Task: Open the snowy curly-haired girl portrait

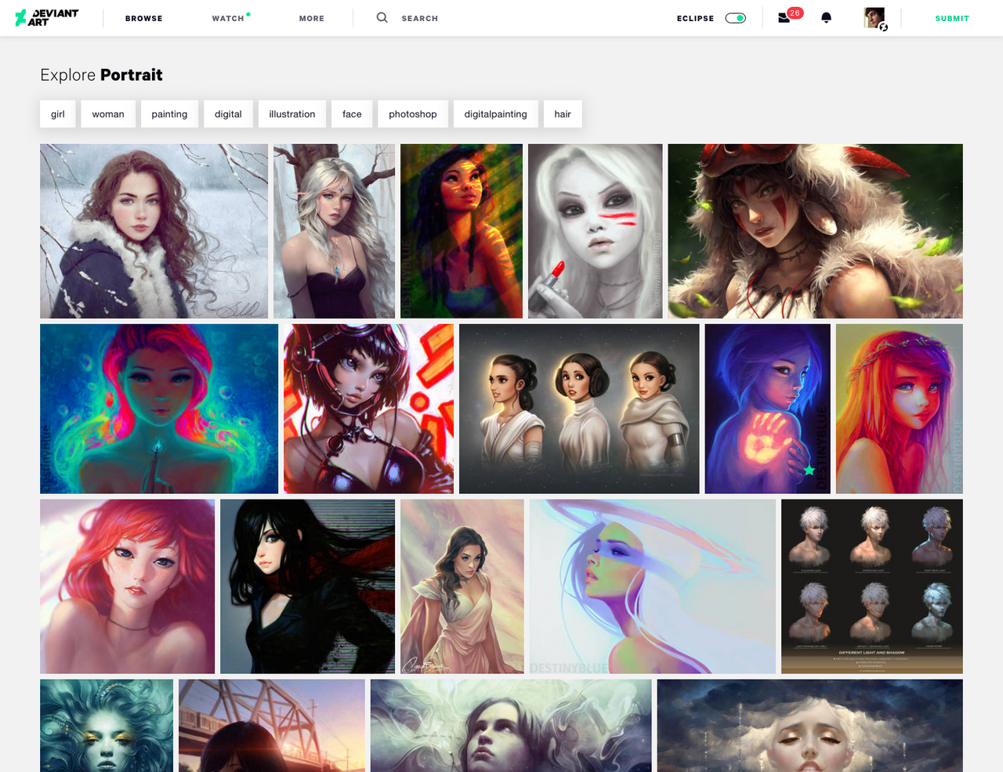Action: [154, 231]
